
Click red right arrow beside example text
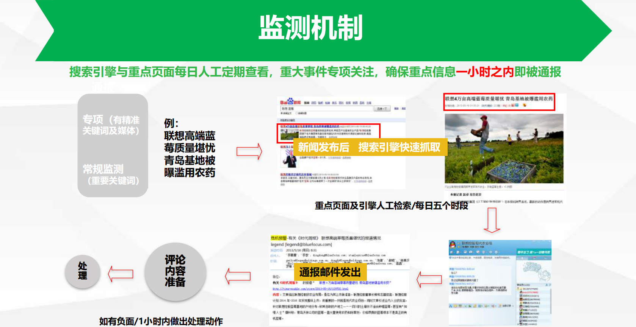(x=249, y=152)
